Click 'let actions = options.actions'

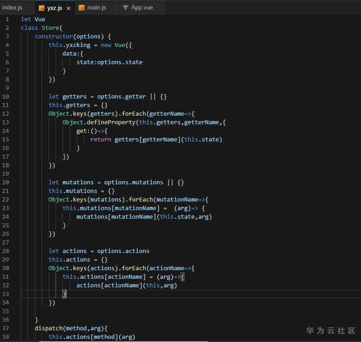[99, 251]
